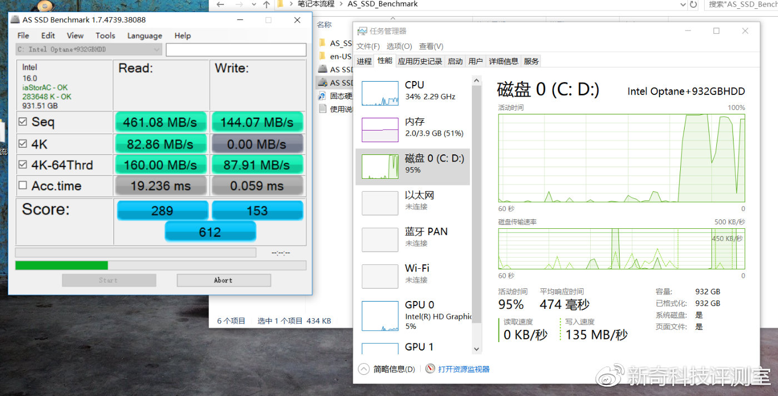
Task: Switch to the 启动 tab
Action: point(455,61)
